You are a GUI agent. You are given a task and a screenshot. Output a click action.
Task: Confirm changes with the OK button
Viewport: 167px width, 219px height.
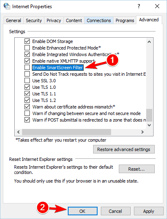82,211
